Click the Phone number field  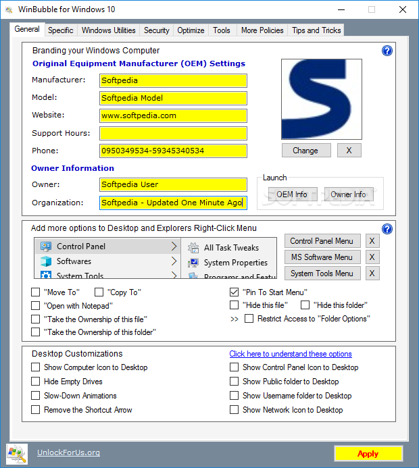pyautogui.click(x=173, y=151)
